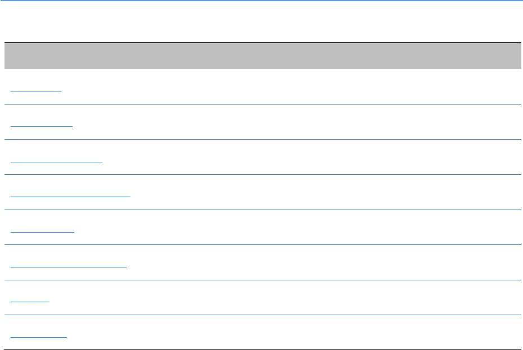Follow the third row's underlined link
The height and width of the screenshot is (350, 523).
(x=56, y=160)
